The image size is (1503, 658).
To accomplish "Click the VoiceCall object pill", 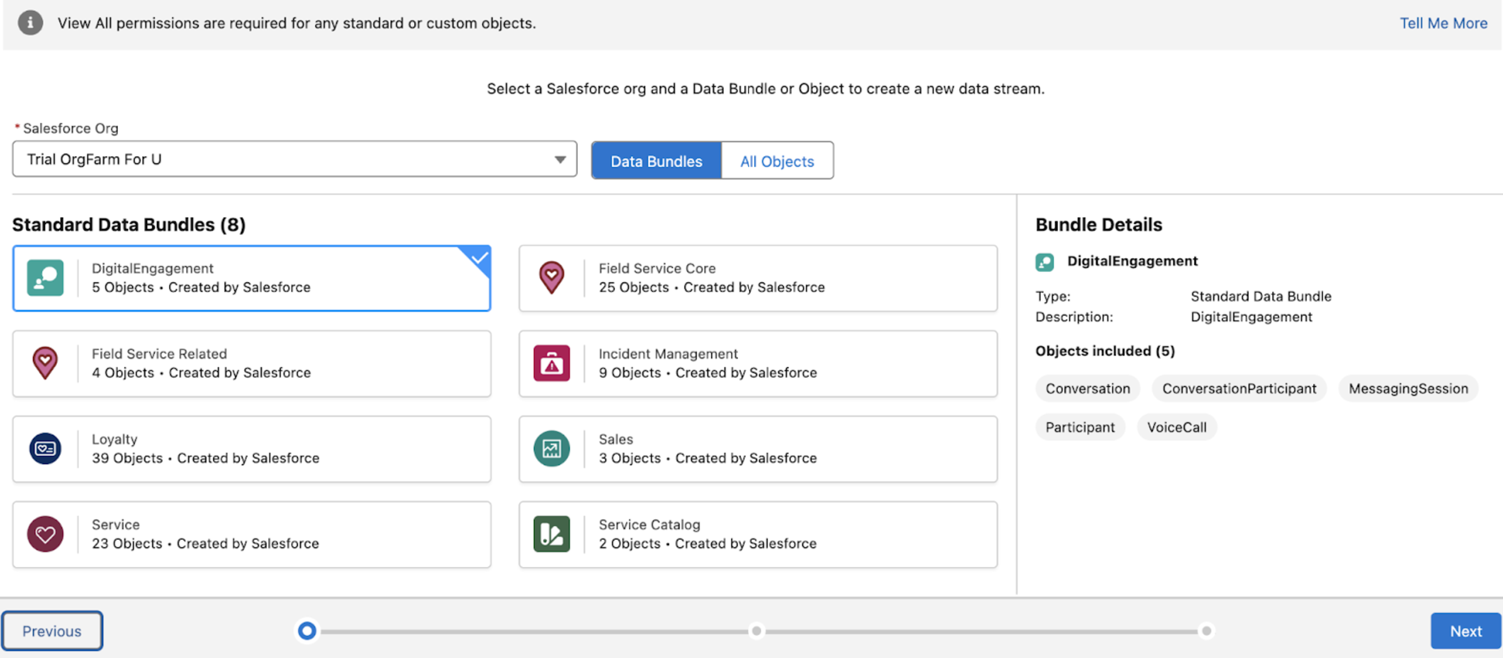I will point(1177,427).
